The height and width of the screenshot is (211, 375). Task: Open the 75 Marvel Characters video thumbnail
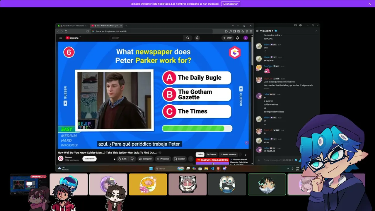click(213, 161)
